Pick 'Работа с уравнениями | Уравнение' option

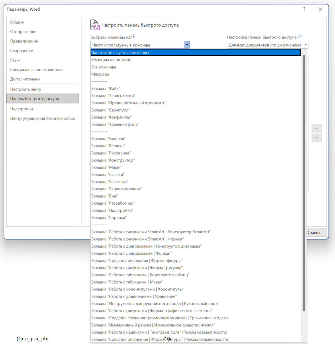click(196, 296)
